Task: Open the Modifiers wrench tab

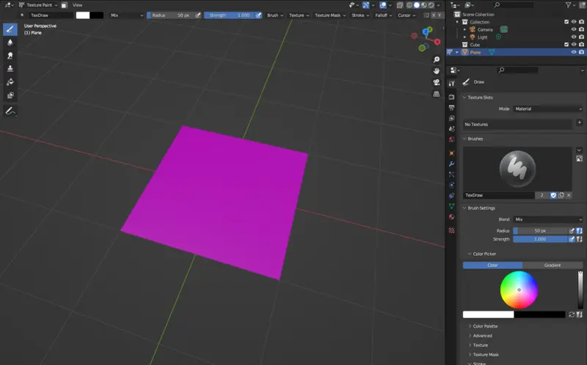Action: pyautogui.click(x=451, y=163)
